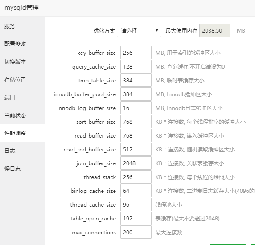Click the key_buffer_size input field

[x=136, y=53]
